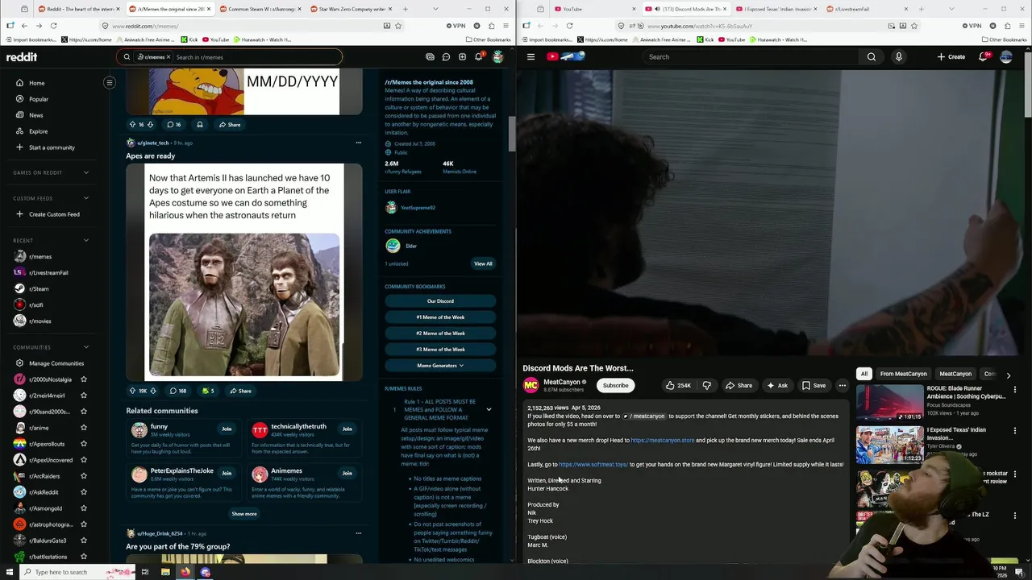Switch to r/LivestreamFail tab in YouTube window
The image size is (1032, 580).
868,9
